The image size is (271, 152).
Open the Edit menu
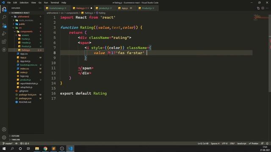coord(15,3)
